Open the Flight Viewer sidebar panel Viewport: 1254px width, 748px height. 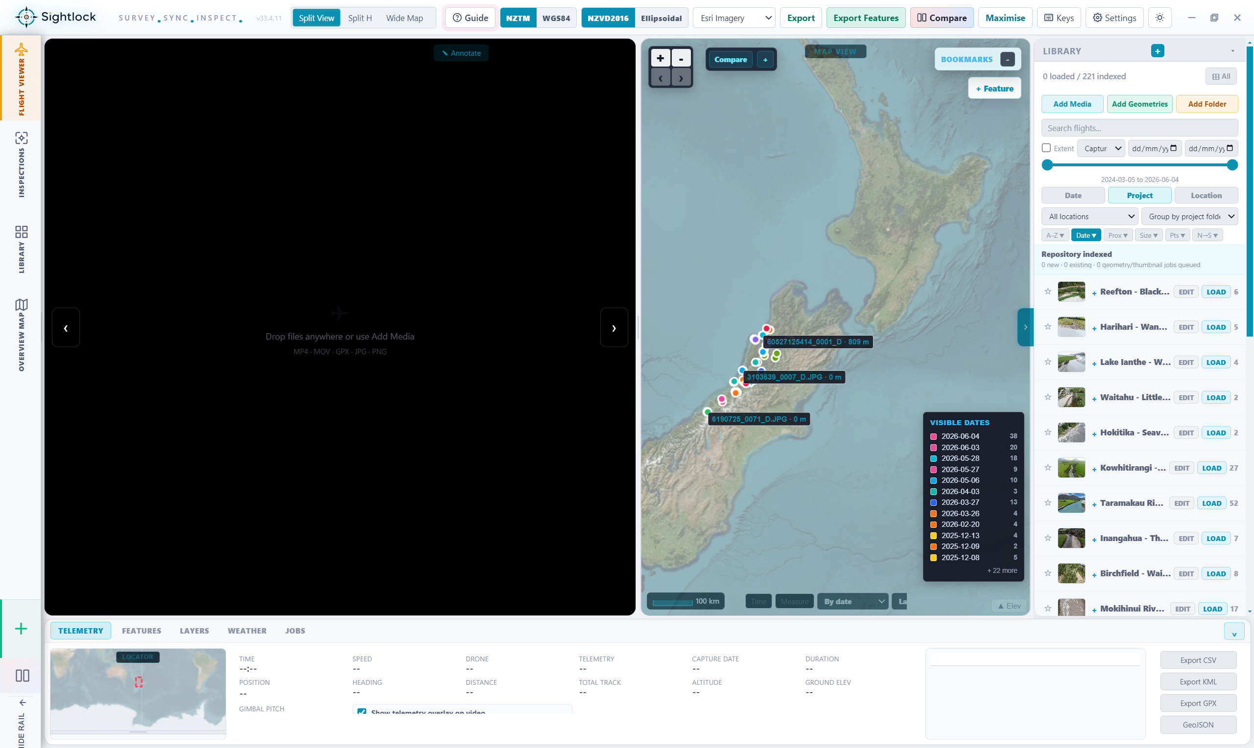pyautogui.click(x=21, y=78)
